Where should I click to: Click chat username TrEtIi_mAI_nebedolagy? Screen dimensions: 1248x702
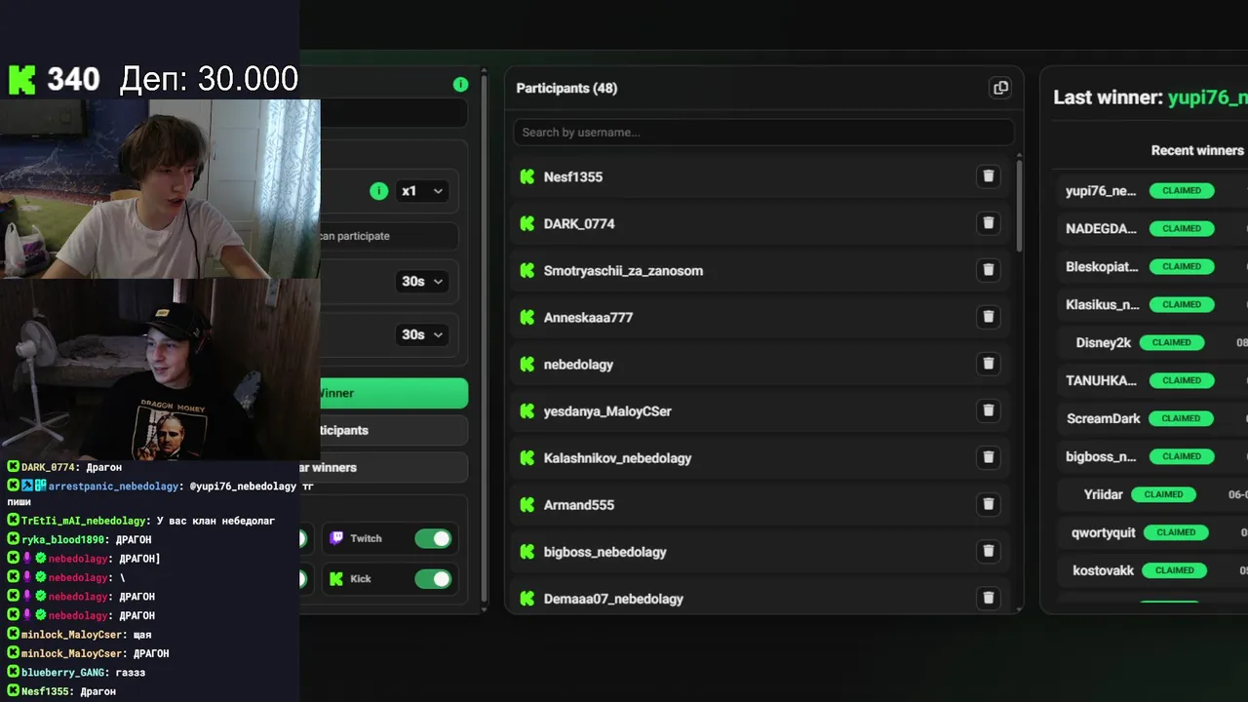pyautogui.click(x=84, y=521)
